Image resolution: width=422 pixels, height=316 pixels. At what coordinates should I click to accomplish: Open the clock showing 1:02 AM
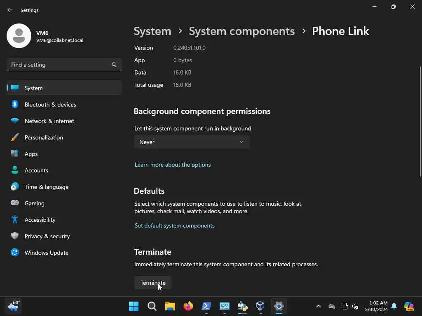376,306
